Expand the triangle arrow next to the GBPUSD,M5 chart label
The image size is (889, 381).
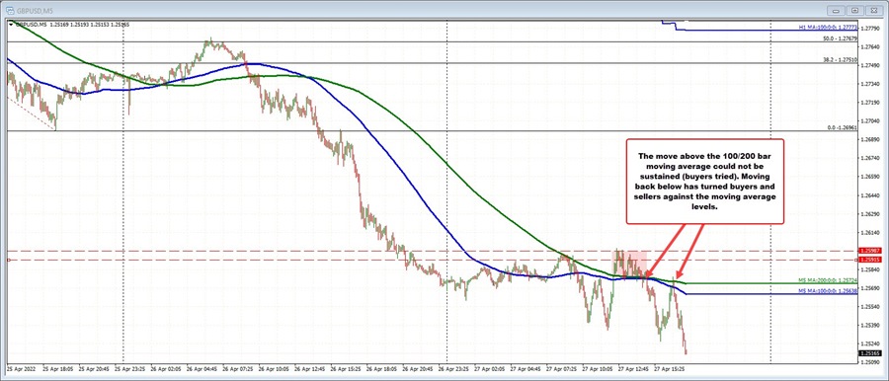[11, 24]
